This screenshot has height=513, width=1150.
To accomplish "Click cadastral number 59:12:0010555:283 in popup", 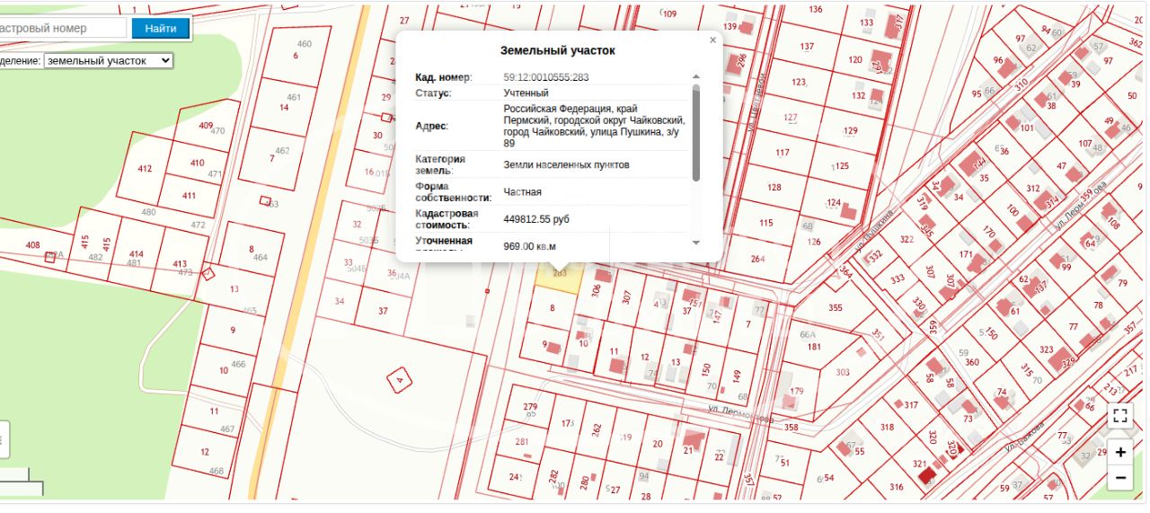I will pyautogui.click(x=546, y=77).
